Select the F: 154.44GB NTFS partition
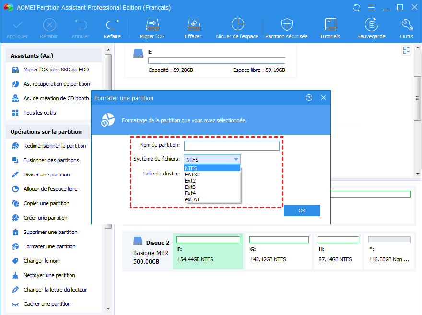 208,252
